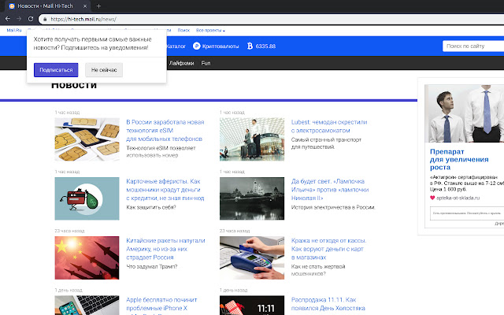Open the 11:11 sale thumbnail
This screenshot has width=504, height=315.
(252, 306)
